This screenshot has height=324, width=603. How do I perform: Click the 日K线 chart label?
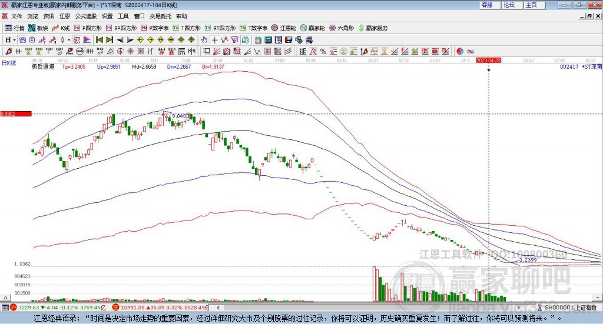coord(9,64)
